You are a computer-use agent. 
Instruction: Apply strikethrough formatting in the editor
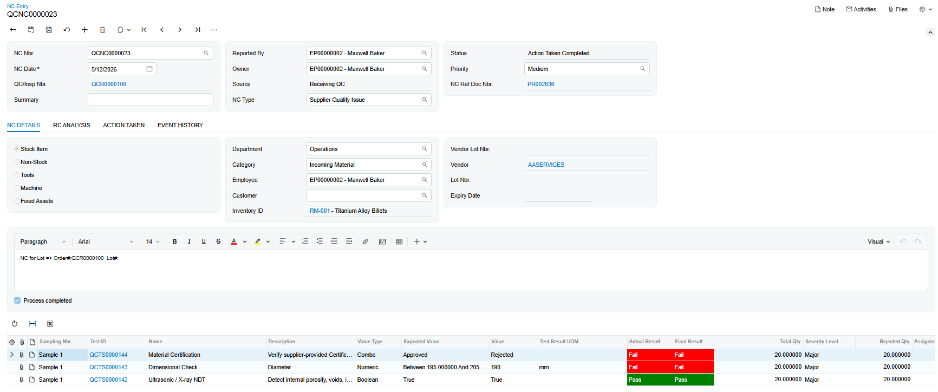pos(218,241)
